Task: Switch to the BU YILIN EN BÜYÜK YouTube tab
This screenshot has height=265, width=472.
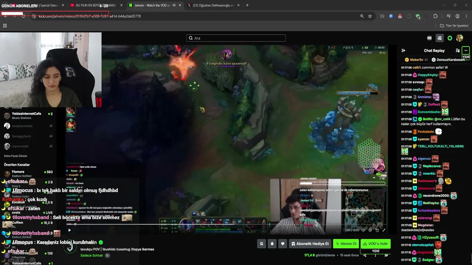Action: pyautogui.click(x=96, y=5)
